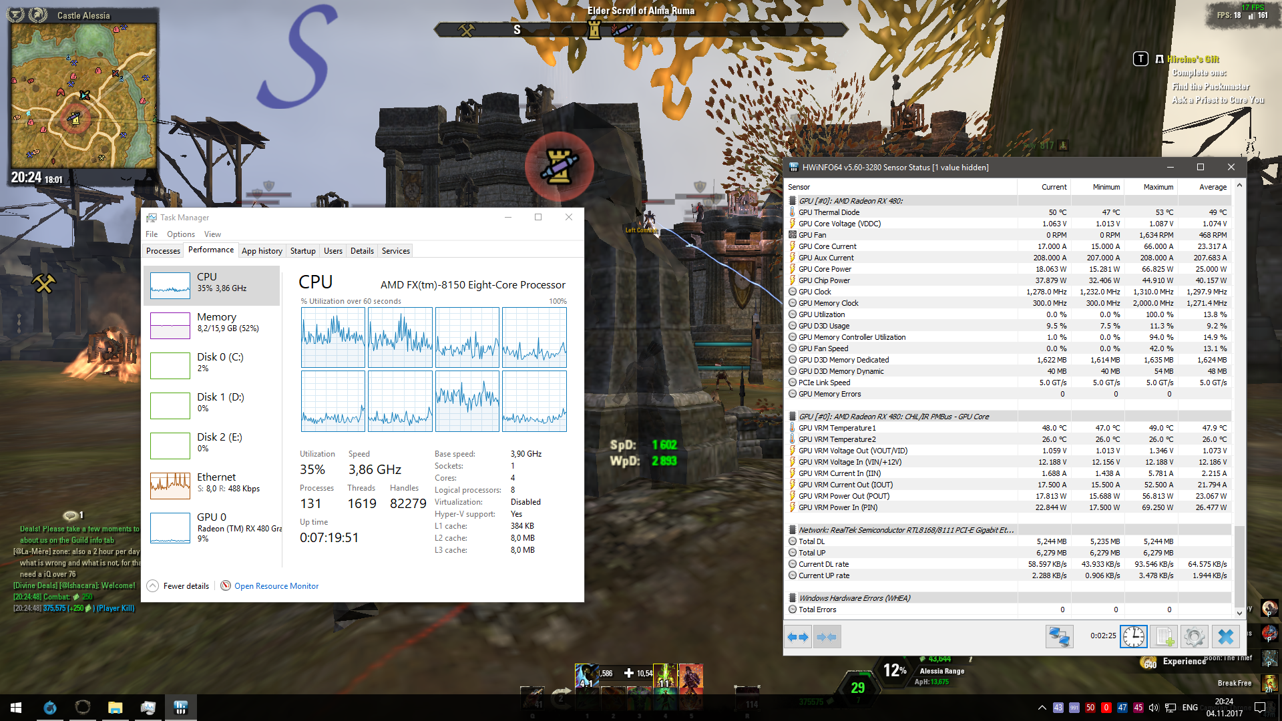
Task: Reset the HWiNFO elapsed-time clock icon
Action: tap(1133, 637)
